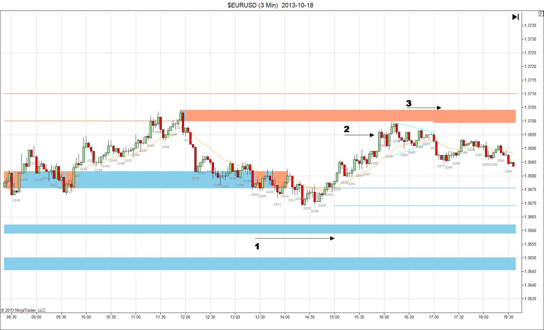544x330 pixels.
Task: Click the 13:00 time axis label
Action: (x=235, y=317)
